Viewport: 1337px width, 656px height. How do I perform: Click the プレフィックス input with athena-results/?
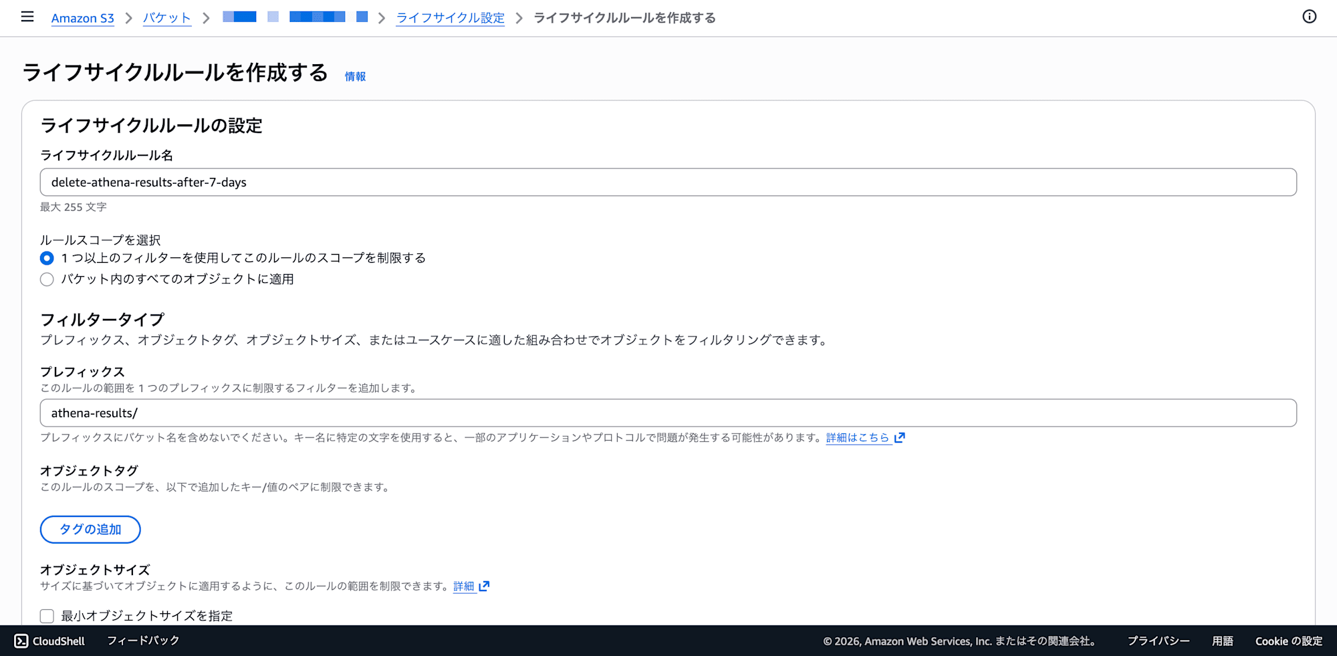(x=668, y=413)
